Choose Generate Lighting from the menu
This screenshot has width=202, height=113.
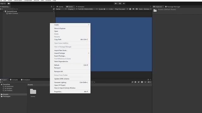70,82
